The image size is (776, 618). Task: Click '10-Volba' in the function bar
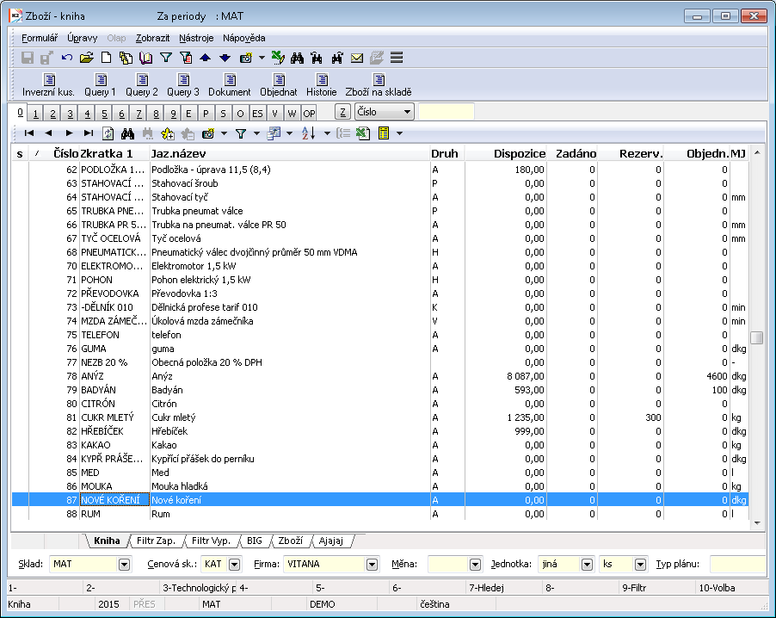[x=717, y=588]
